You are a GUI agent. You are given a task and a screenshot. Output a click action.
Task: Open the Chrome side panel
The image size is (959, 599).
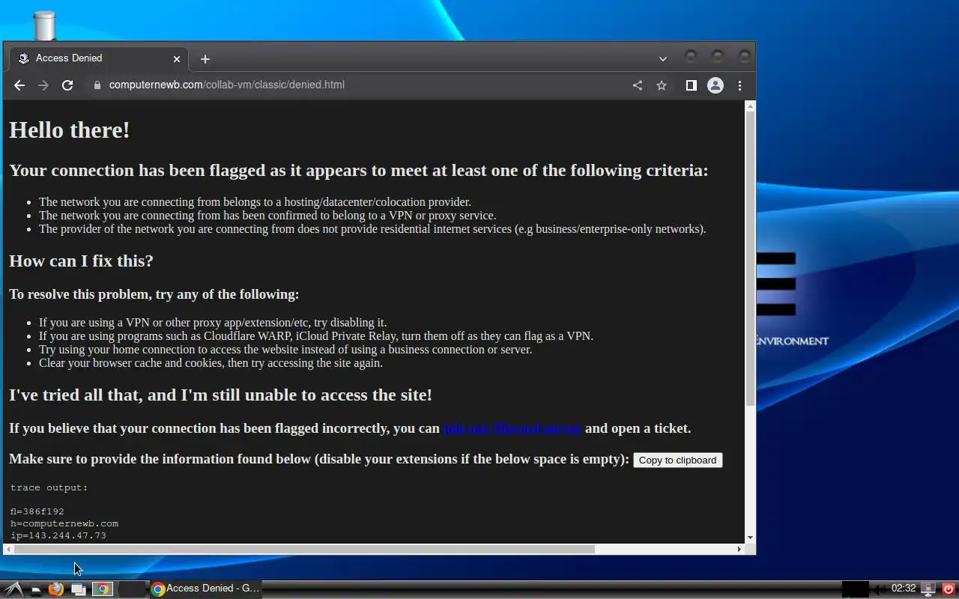pos(692,85)
